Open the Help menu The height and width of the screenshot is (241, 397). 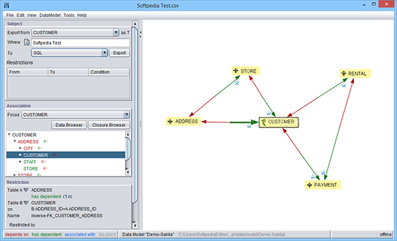(82, 15)
